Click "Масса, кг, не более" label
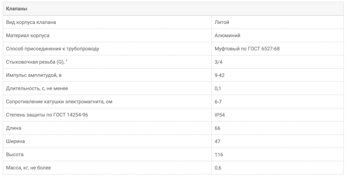Image resolution: width=347 pixels, height=178 pixels. pos(30,168)
